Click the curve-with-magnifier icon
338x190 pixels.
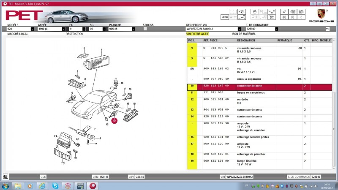click(x=242, y=17)
